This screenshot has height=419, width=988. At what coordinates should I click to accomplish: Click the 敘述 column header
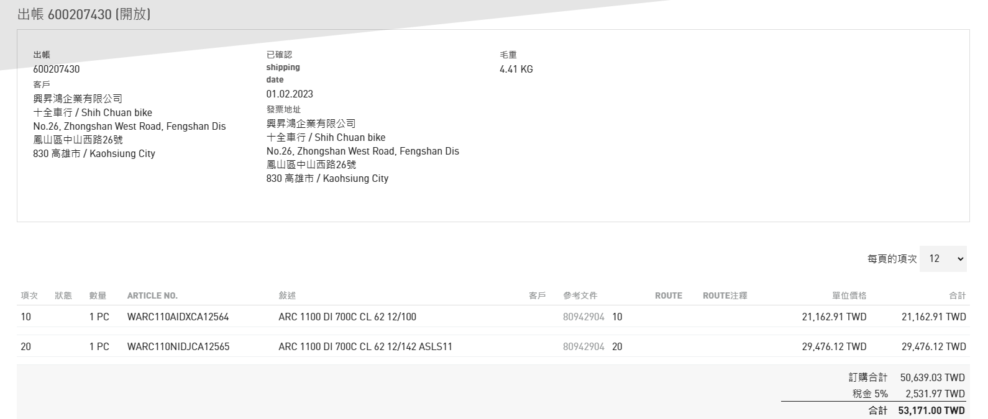pos(287,295)
